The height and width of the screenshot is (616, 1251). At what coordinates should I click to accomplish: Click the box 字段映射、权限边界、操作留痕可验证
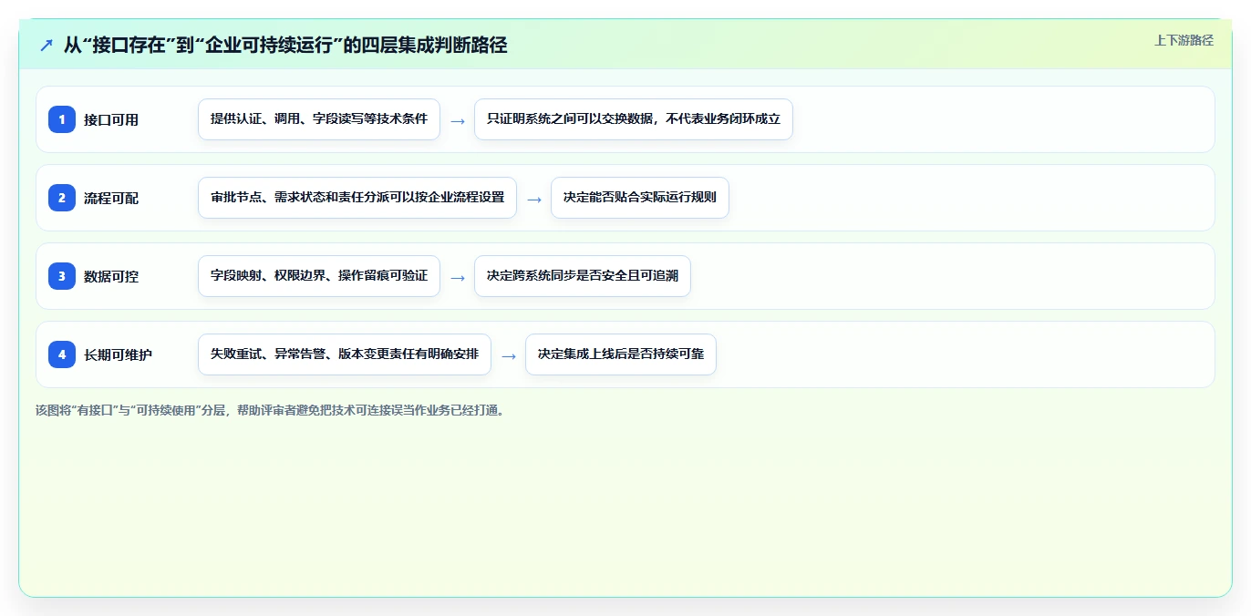pos(319,276)
